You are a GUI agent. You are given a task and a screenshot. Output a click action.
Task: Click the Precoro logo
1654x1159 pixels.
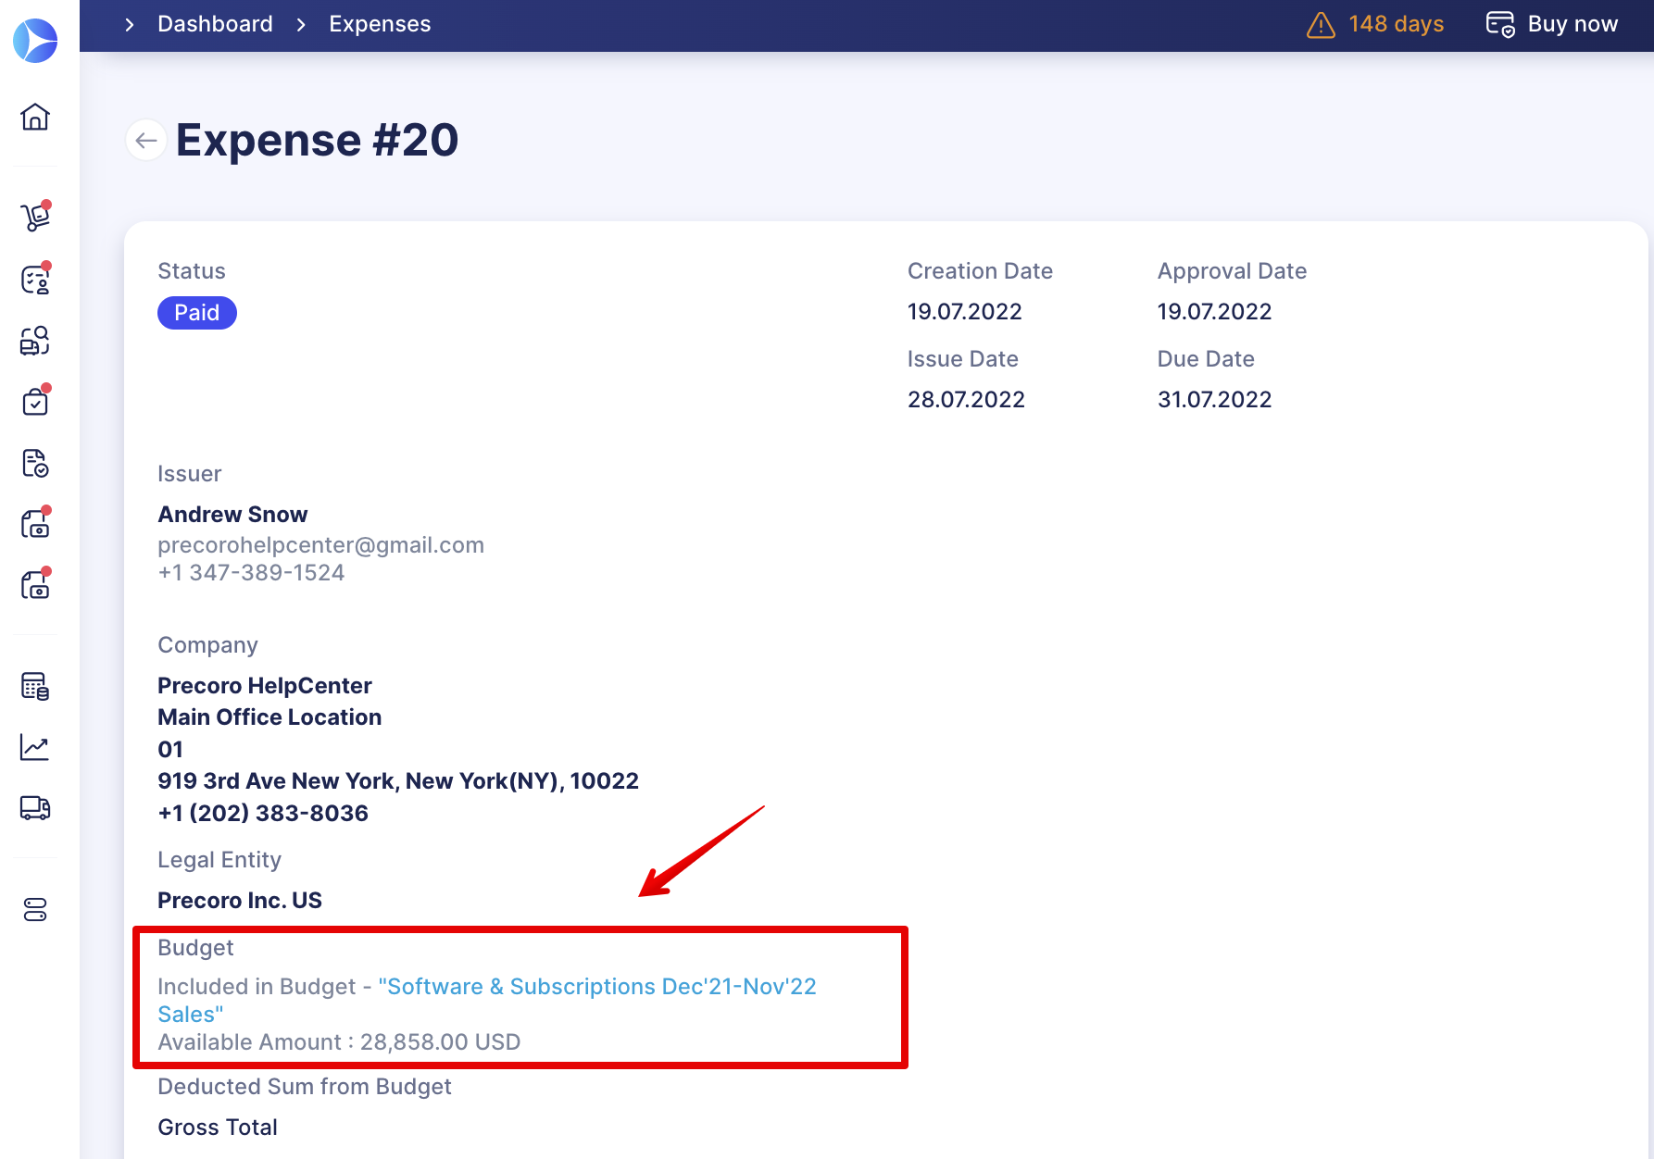pos(35,40)
